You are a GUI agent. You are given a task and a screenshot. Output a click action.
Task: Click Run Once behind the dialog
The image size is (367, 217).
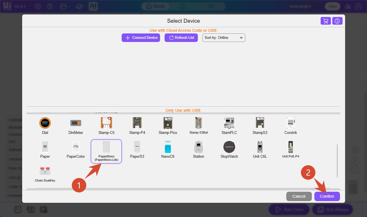(x=289, y=210)
